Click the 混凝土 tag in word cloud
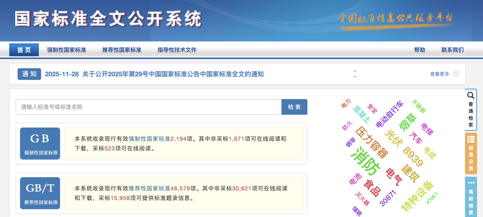The image size is (483, 217). (361, 114)
